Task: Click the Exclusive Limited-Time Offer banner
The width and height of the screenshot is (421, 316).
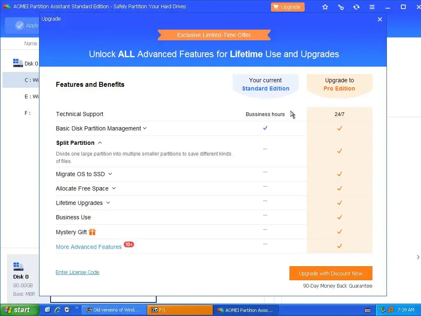Action: coord(214,35)
